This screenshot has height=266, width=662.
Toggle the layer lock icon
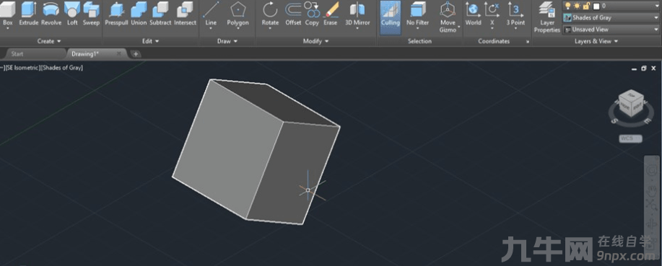[x=587, y=6]
